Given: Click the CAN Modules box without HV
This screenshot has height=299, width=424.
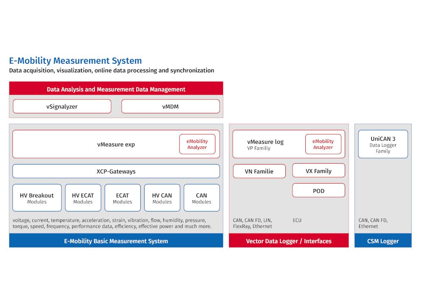Looking at the screenshot, I should tap(201, 198).
